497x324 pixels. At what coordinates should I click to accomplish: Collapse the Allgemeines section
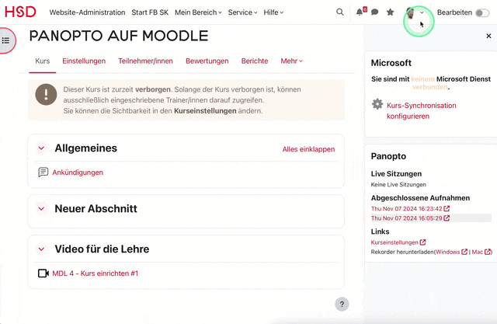click(41, 148)
